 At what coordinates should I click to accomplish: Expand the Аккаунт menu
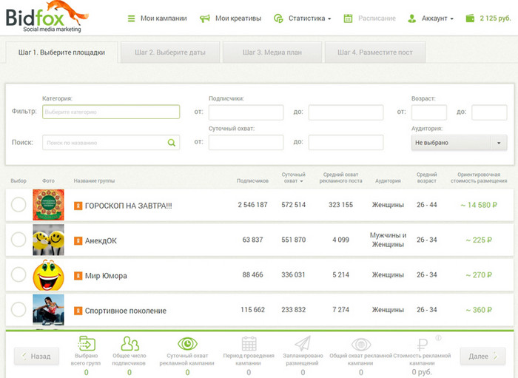tap(431, 18)
